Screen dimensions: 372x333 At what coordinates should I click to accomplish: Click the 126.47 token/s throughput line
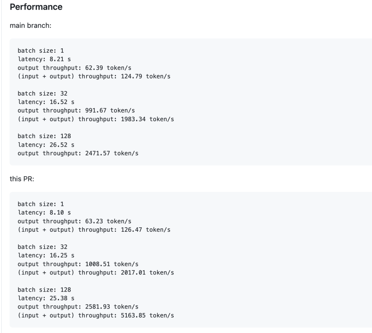pos(94,229)
